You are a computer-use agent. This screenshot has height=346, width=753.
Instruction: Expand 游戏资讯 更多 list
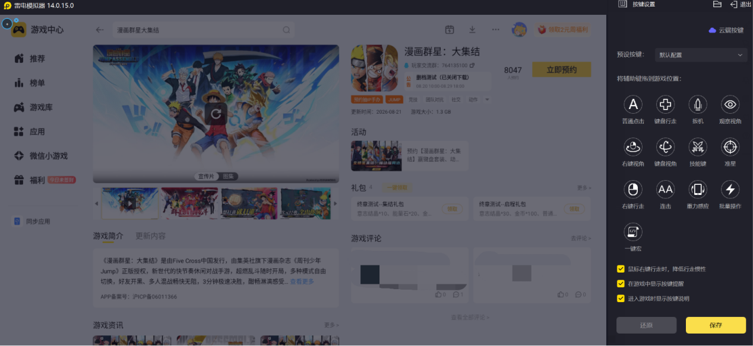click(331, 325)
